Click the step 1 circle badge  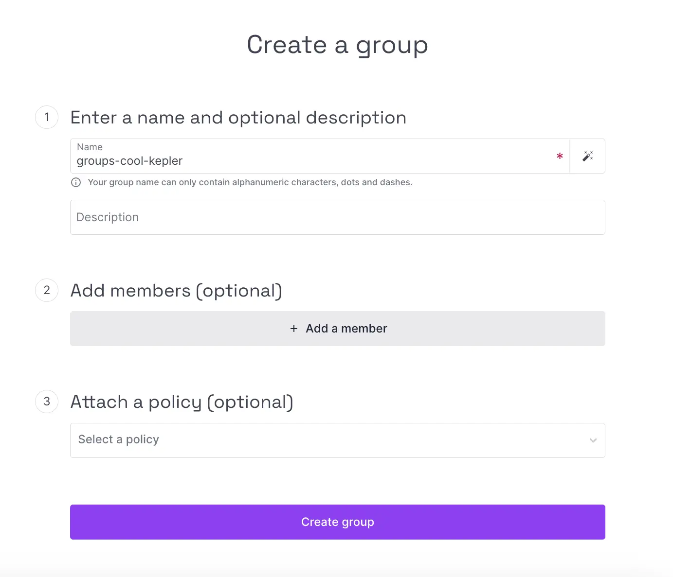click(x=47, y=117)
